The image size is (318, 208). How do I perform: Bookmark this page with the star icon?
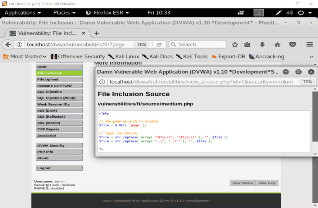[x=235, y=45]
